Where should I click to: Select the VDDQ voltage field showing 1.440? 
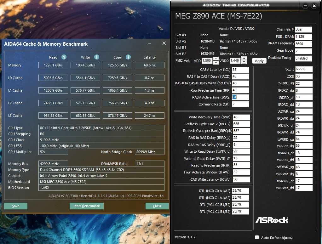click(x=235, y=60)
